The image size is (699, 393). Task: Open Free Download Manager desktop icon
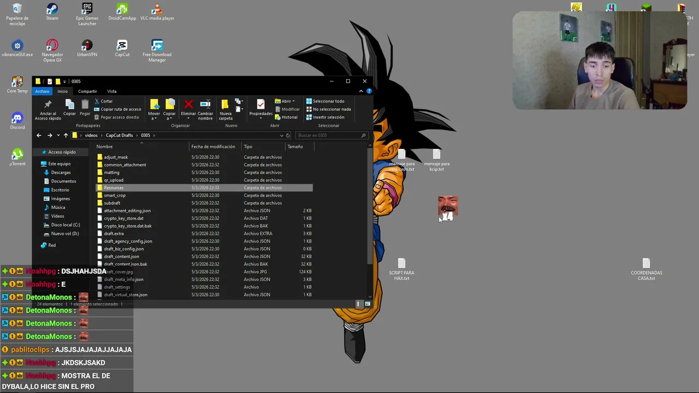[x=157, y=51]
